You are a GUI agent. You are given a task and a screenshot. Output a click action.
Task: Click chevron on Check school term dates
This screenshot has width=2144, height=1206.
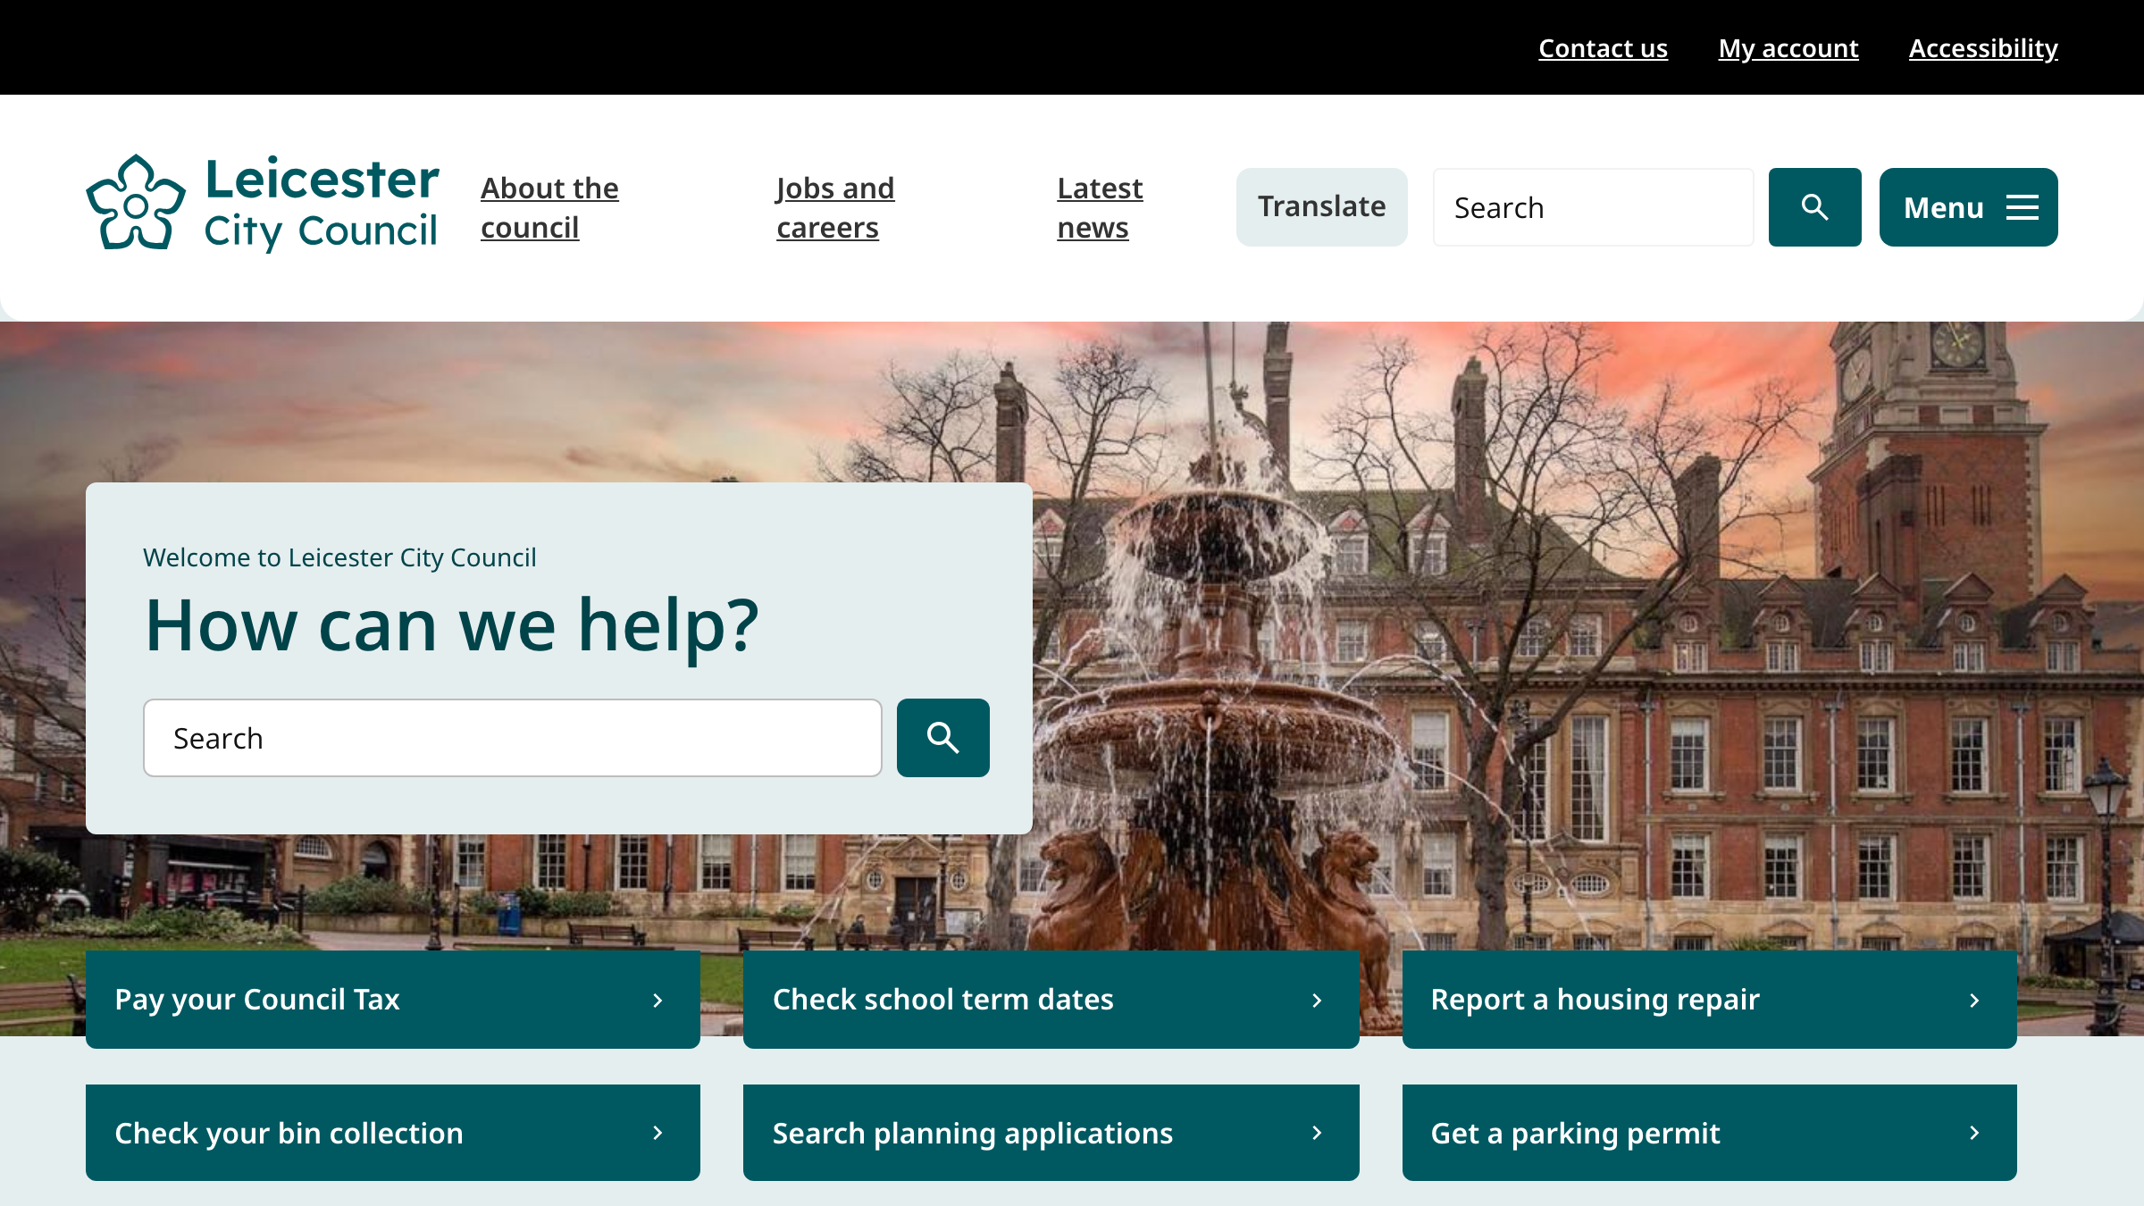1317,1001
